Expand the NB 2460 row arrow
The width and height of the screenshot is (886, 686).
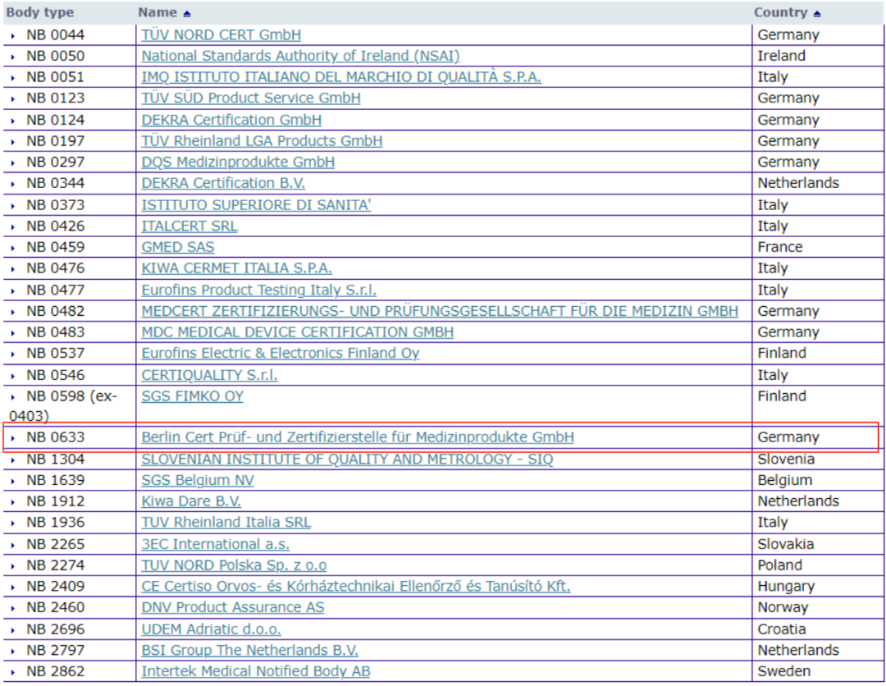coord(12,608)
